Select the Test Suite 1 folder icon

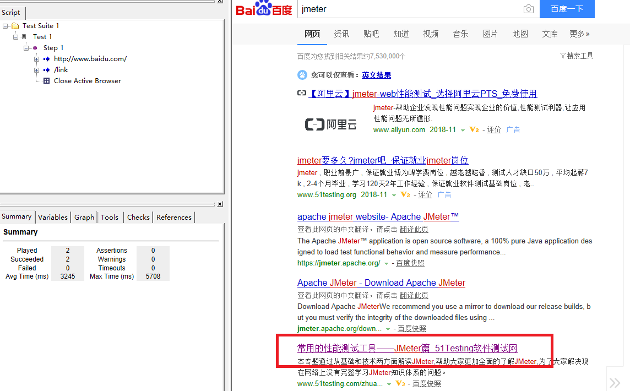click(x=15, y=26)
